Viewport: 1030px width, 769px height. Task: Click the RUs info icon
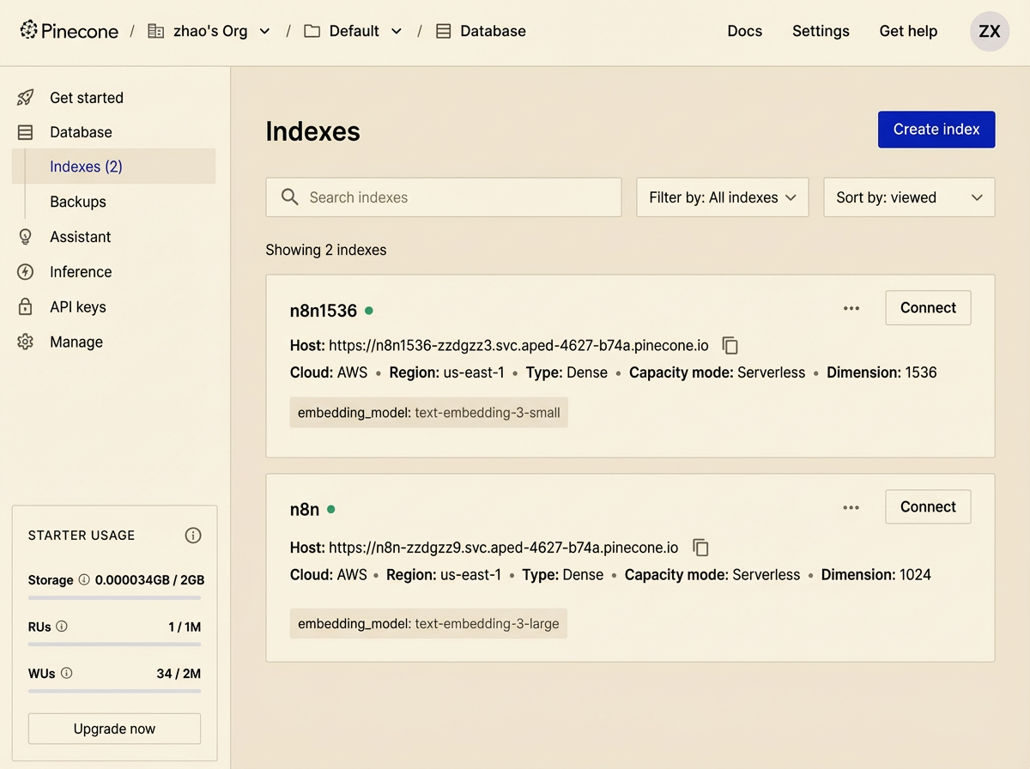pyautogui.click(x=62, y=627)
